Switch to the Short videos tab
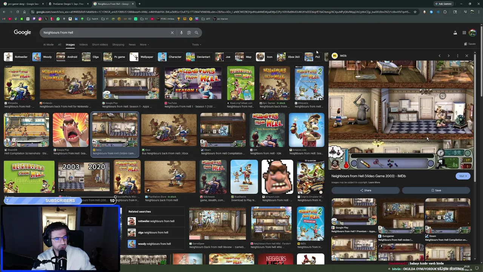 (x=100, y=45)
